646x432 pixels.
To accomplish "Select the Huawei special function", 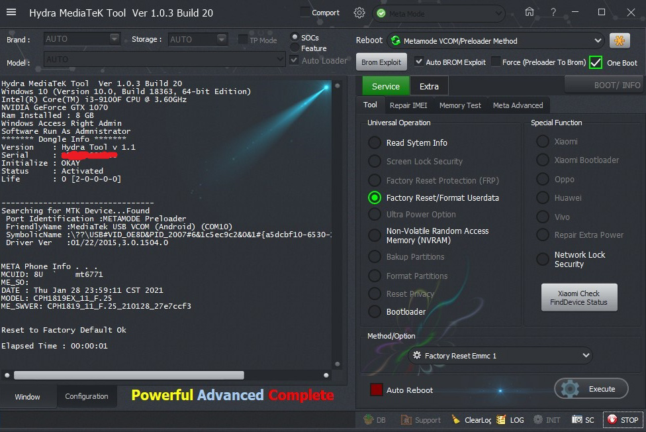I will point(543,197).
